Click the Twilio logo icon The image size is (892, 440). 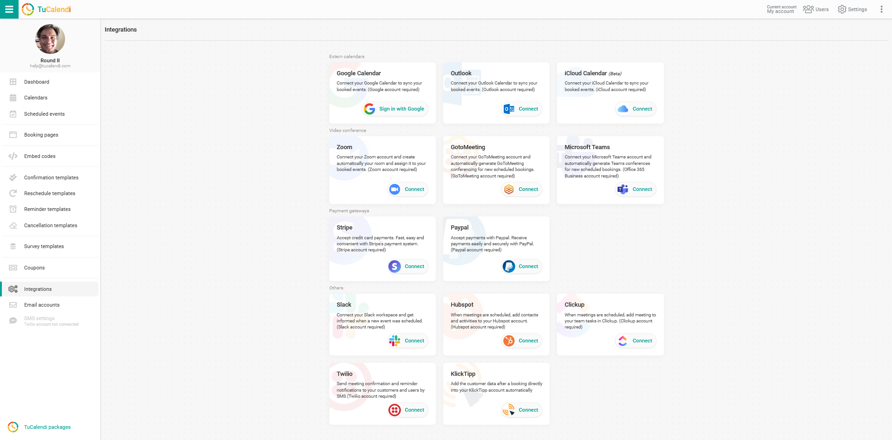tap(394, 410)
